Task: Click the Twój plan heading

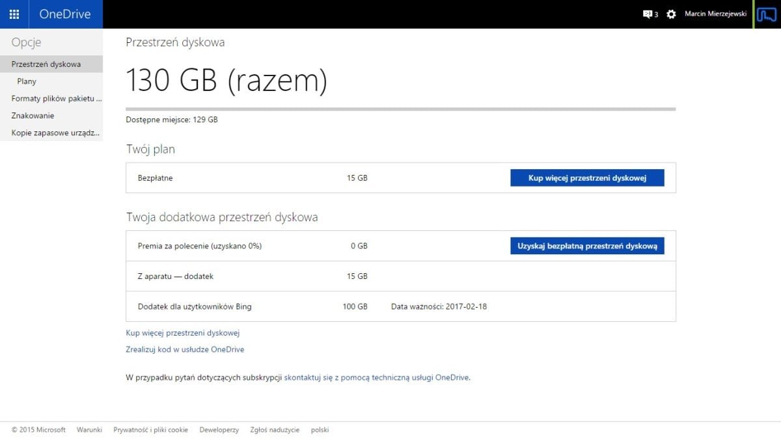Action: [x=150, y=149]
